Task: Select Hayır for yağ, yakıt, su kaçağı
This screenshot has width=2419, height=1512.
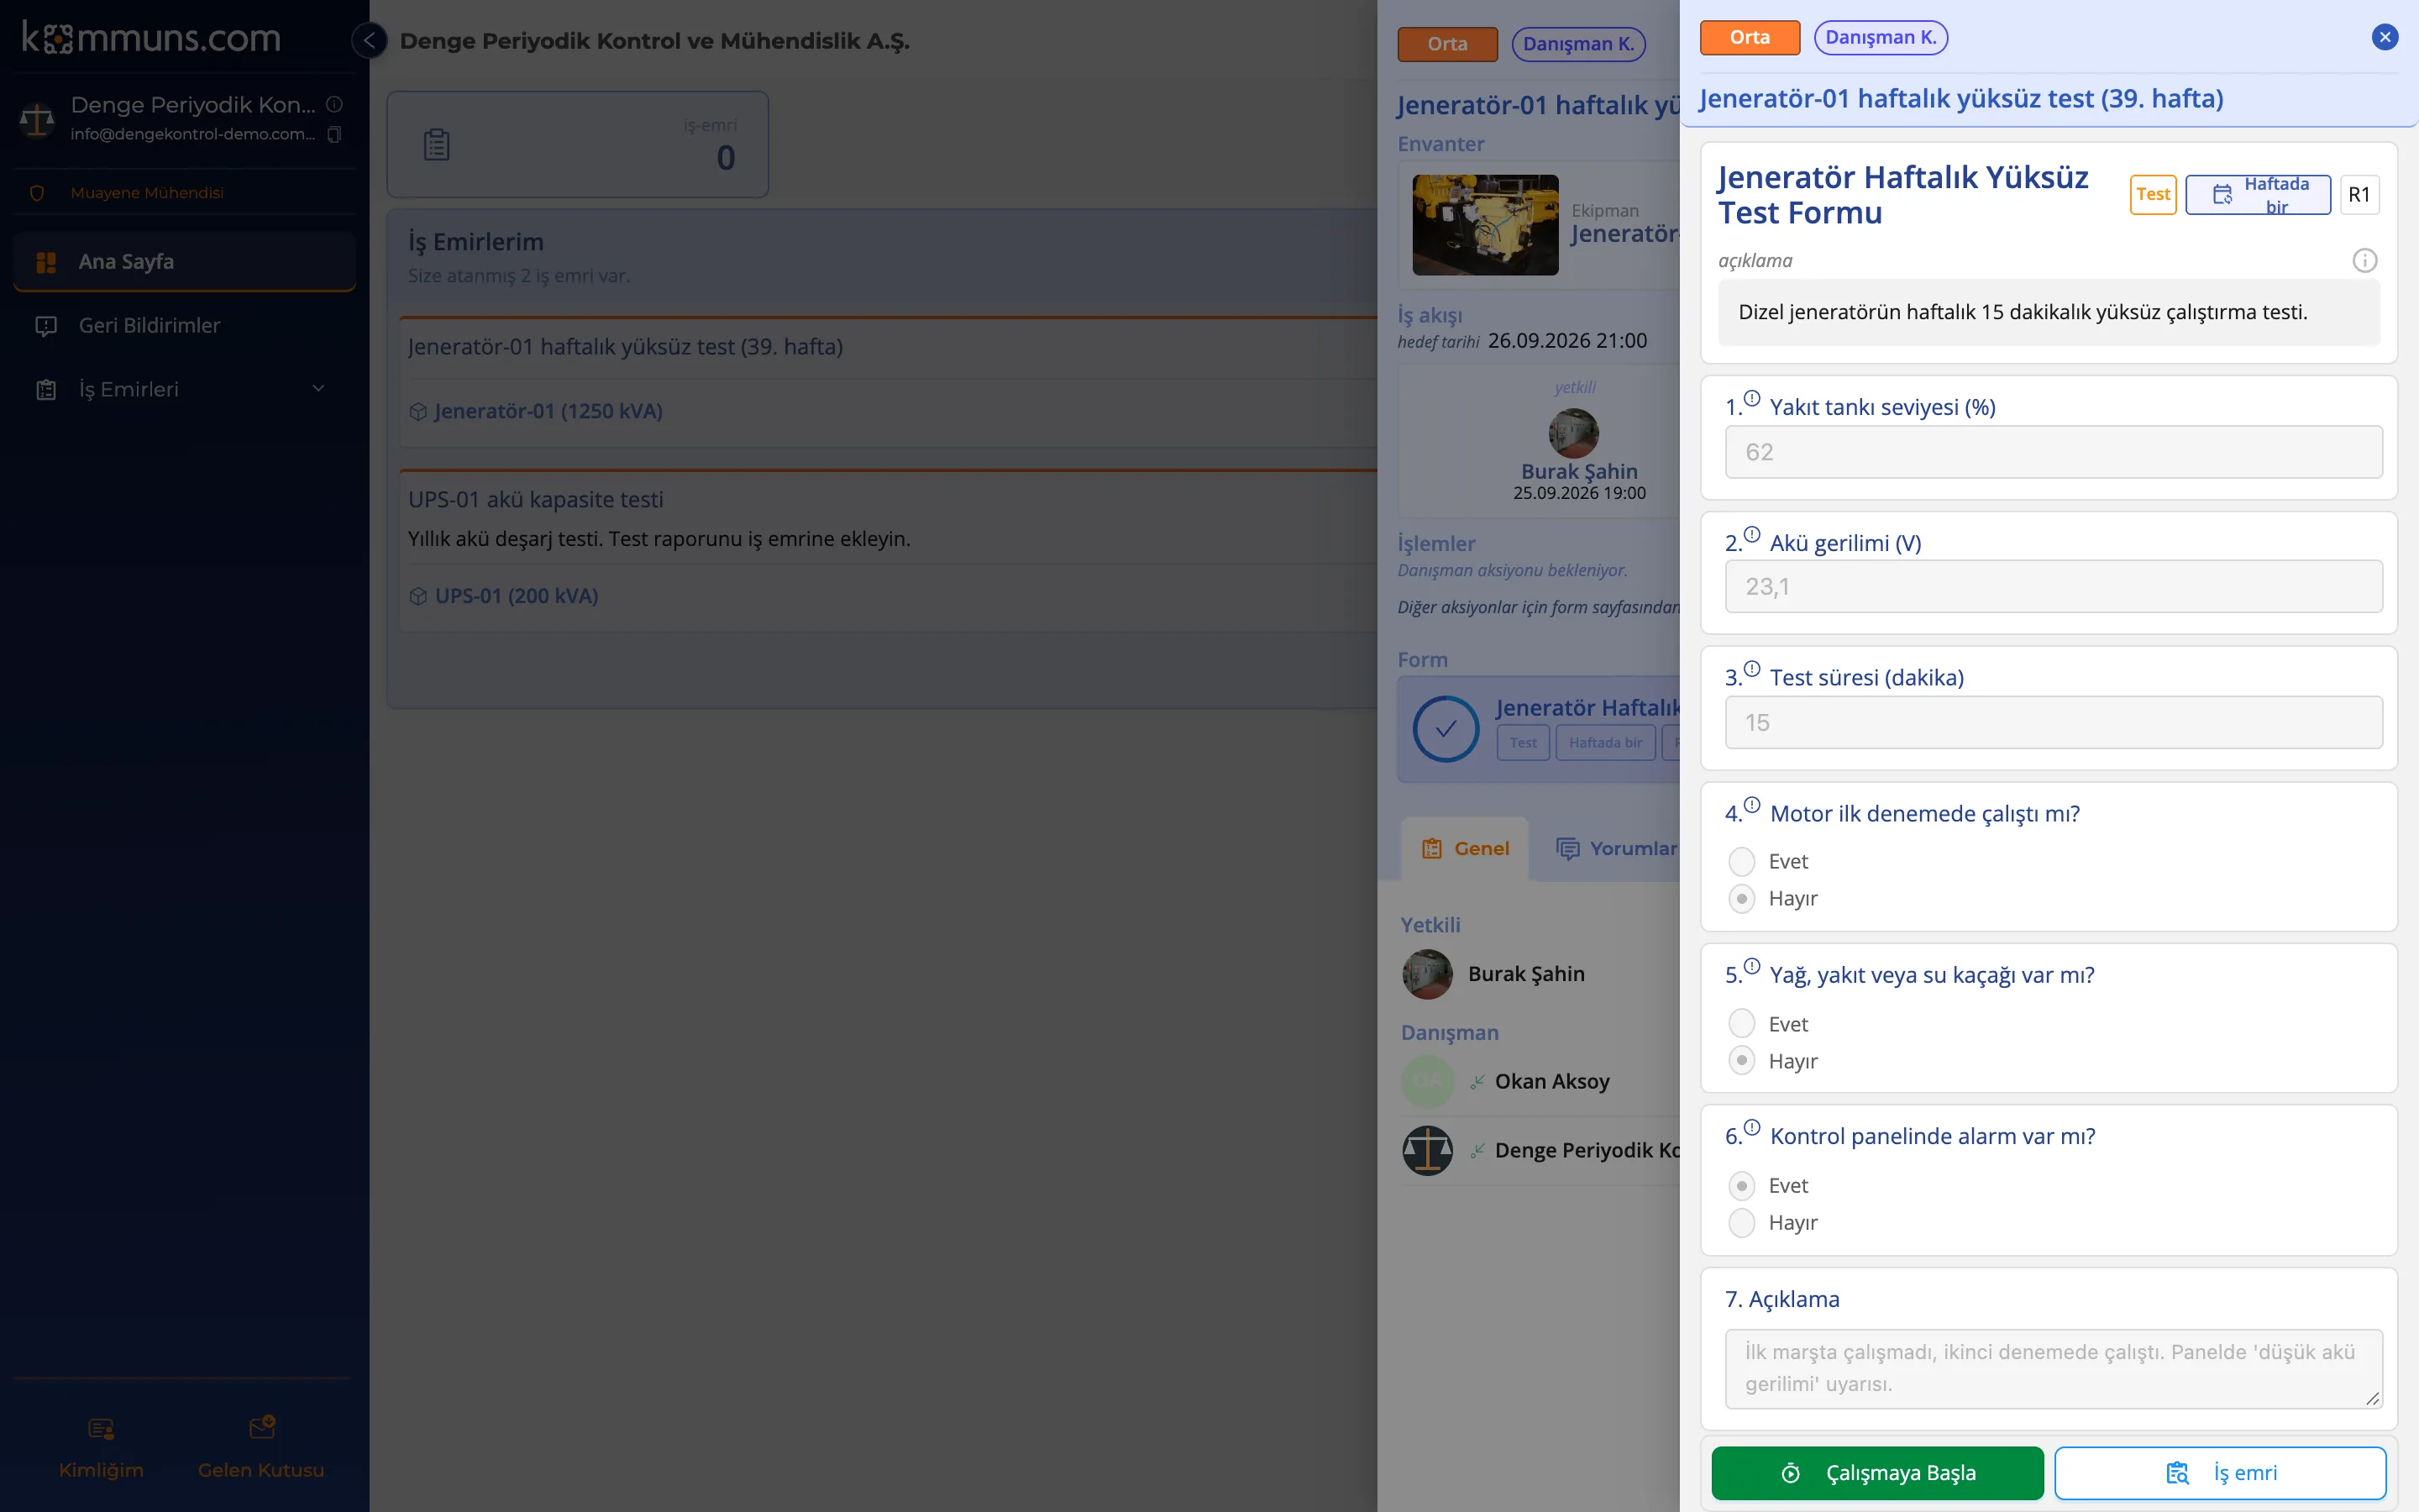Action: pyautogui.click(x=1741, y=1060)
